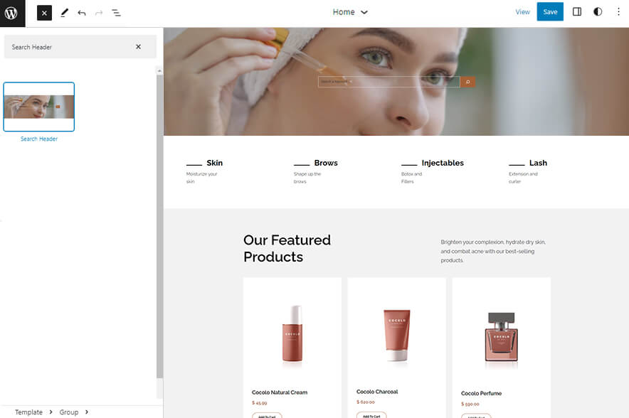629x418 pixels.
Task: Open the List View icon
Action: coord(116,12)
